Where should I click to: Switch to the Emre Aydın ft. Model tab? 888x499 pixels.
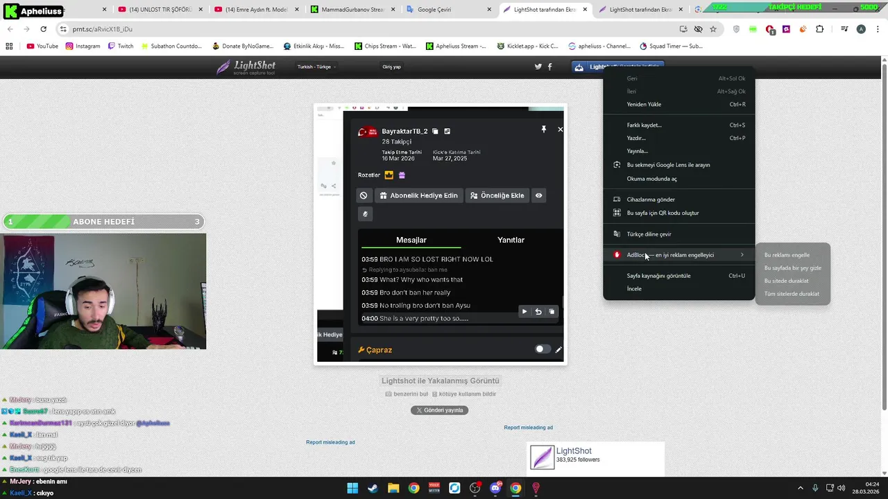pyautogui.click(x=255, y=10)
